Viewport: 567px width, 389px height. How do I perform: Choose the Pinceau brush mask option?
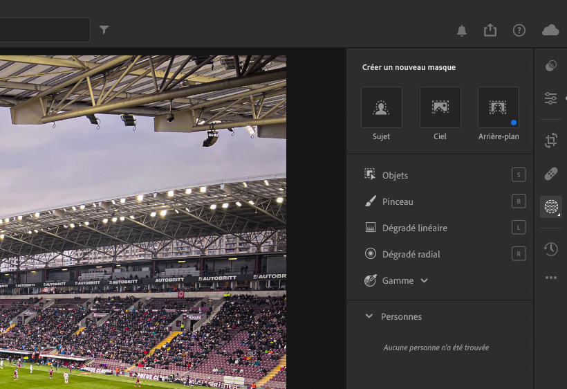click(x=397, y=201)
